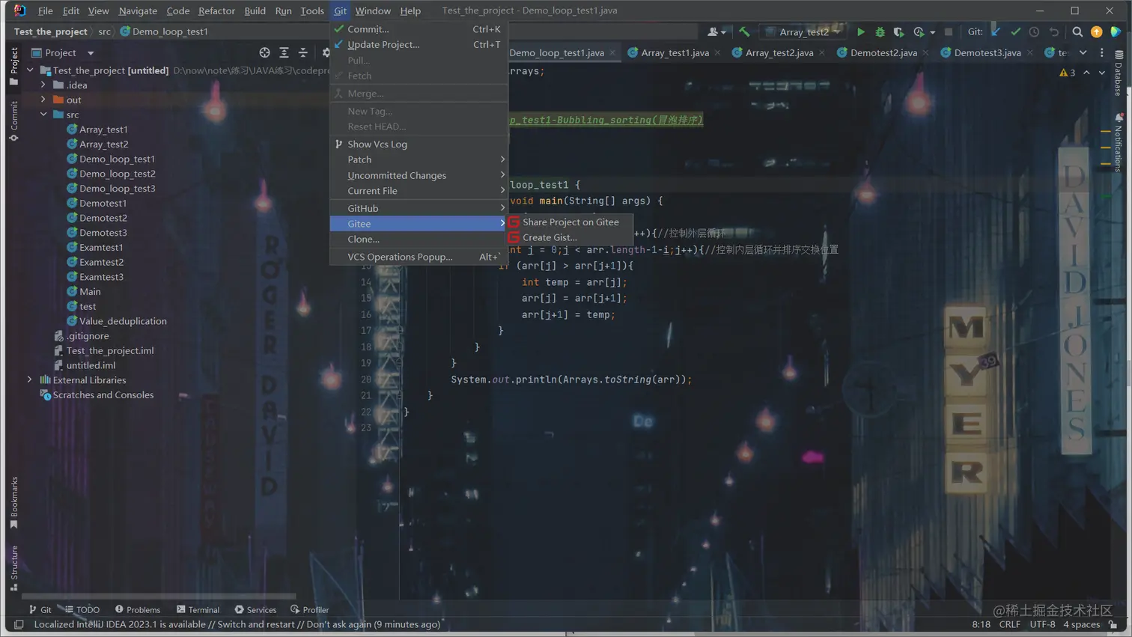Click Share Project on Gitee

click(x=570, y=222)
